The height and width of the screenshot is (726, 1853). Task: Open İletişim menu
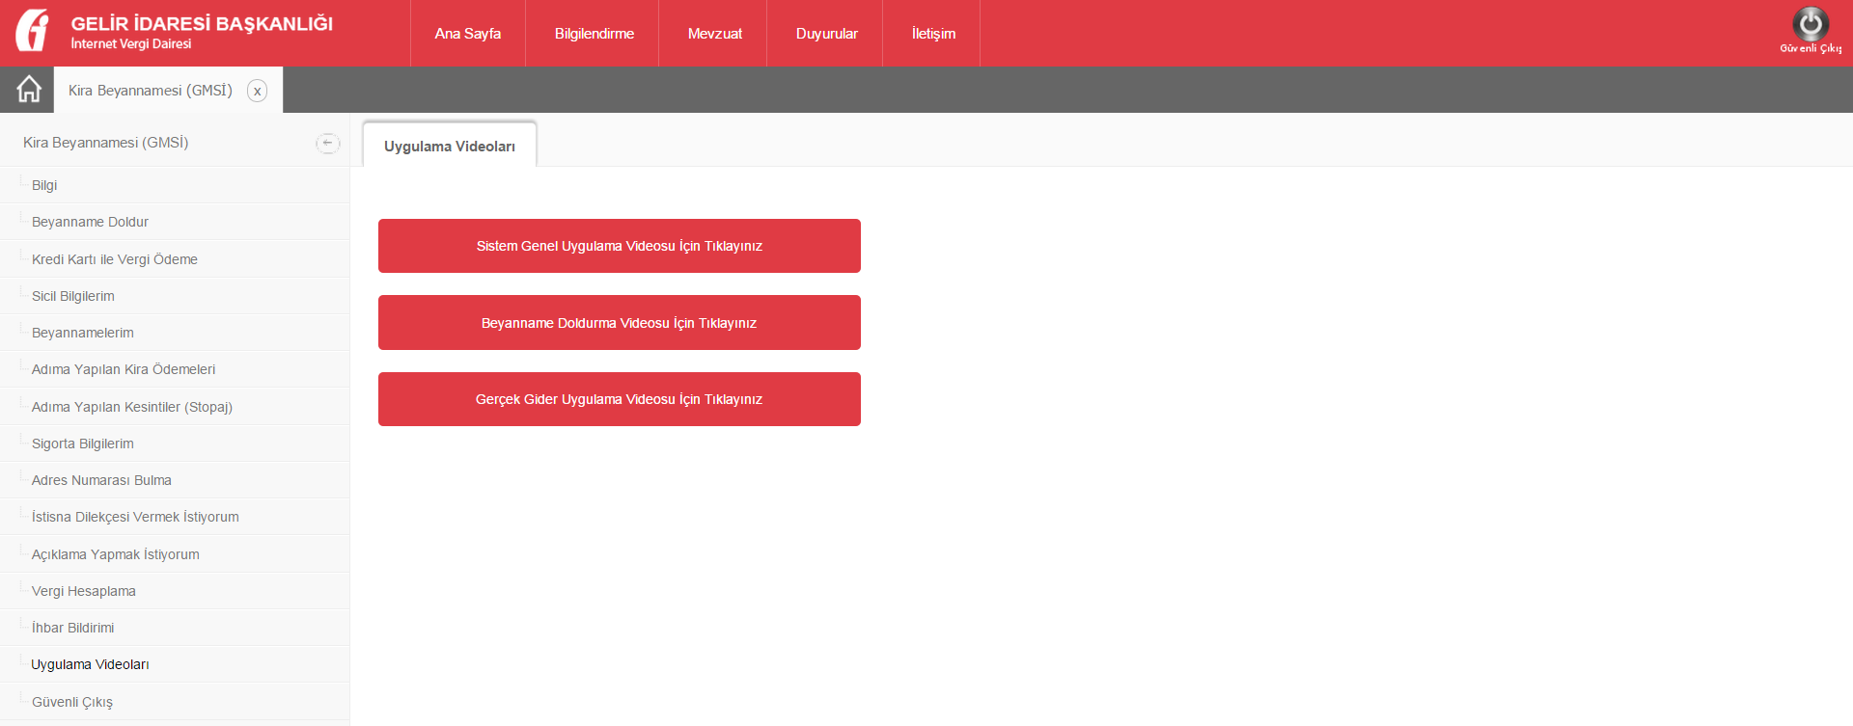point(934,34)
